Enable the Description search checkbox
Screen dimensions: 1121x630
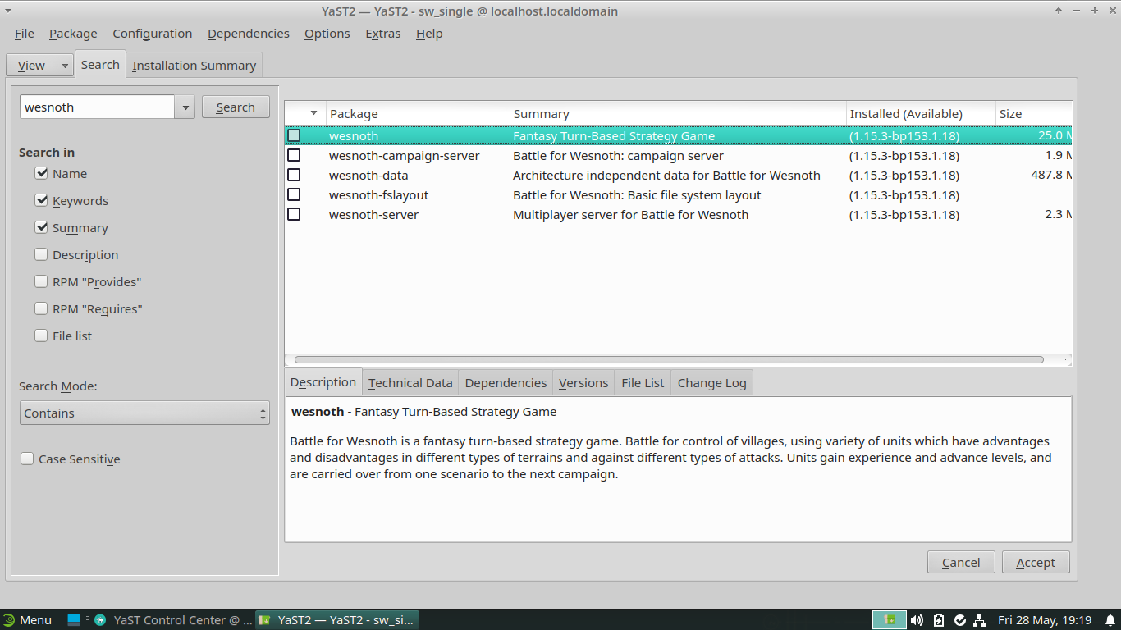point(41,255)
